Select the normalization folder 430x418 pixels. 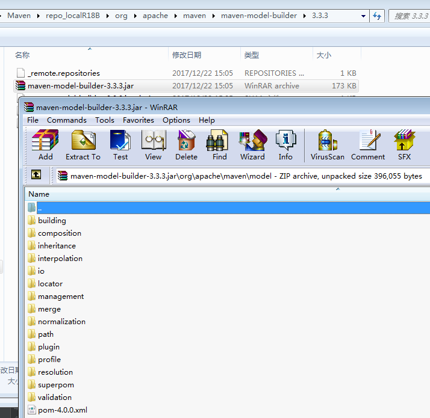[x=61, y=321]
